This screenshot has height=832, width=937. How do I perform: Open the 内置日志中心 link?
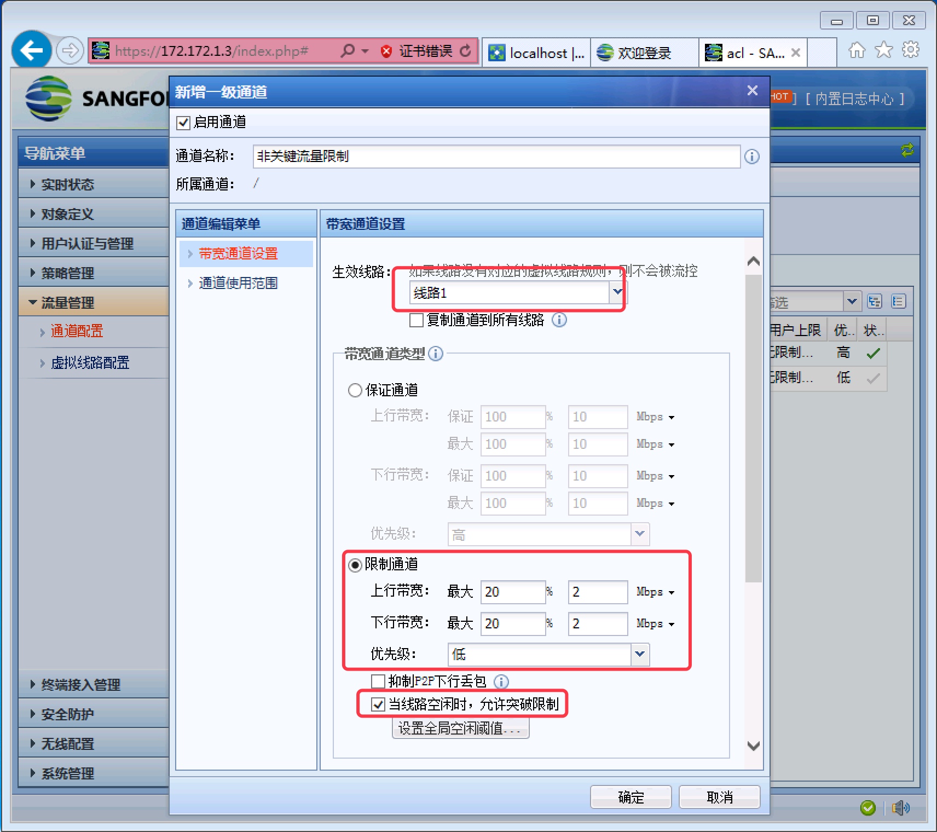coord(854,99)
